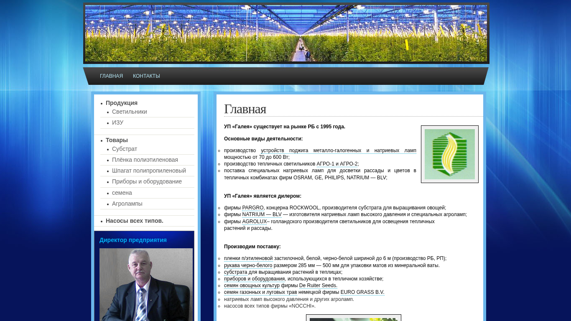The height and width of the screenshot is (321, 571).
Task: Open the EURO GRASS B.V. link
Action: pos(362,292)
